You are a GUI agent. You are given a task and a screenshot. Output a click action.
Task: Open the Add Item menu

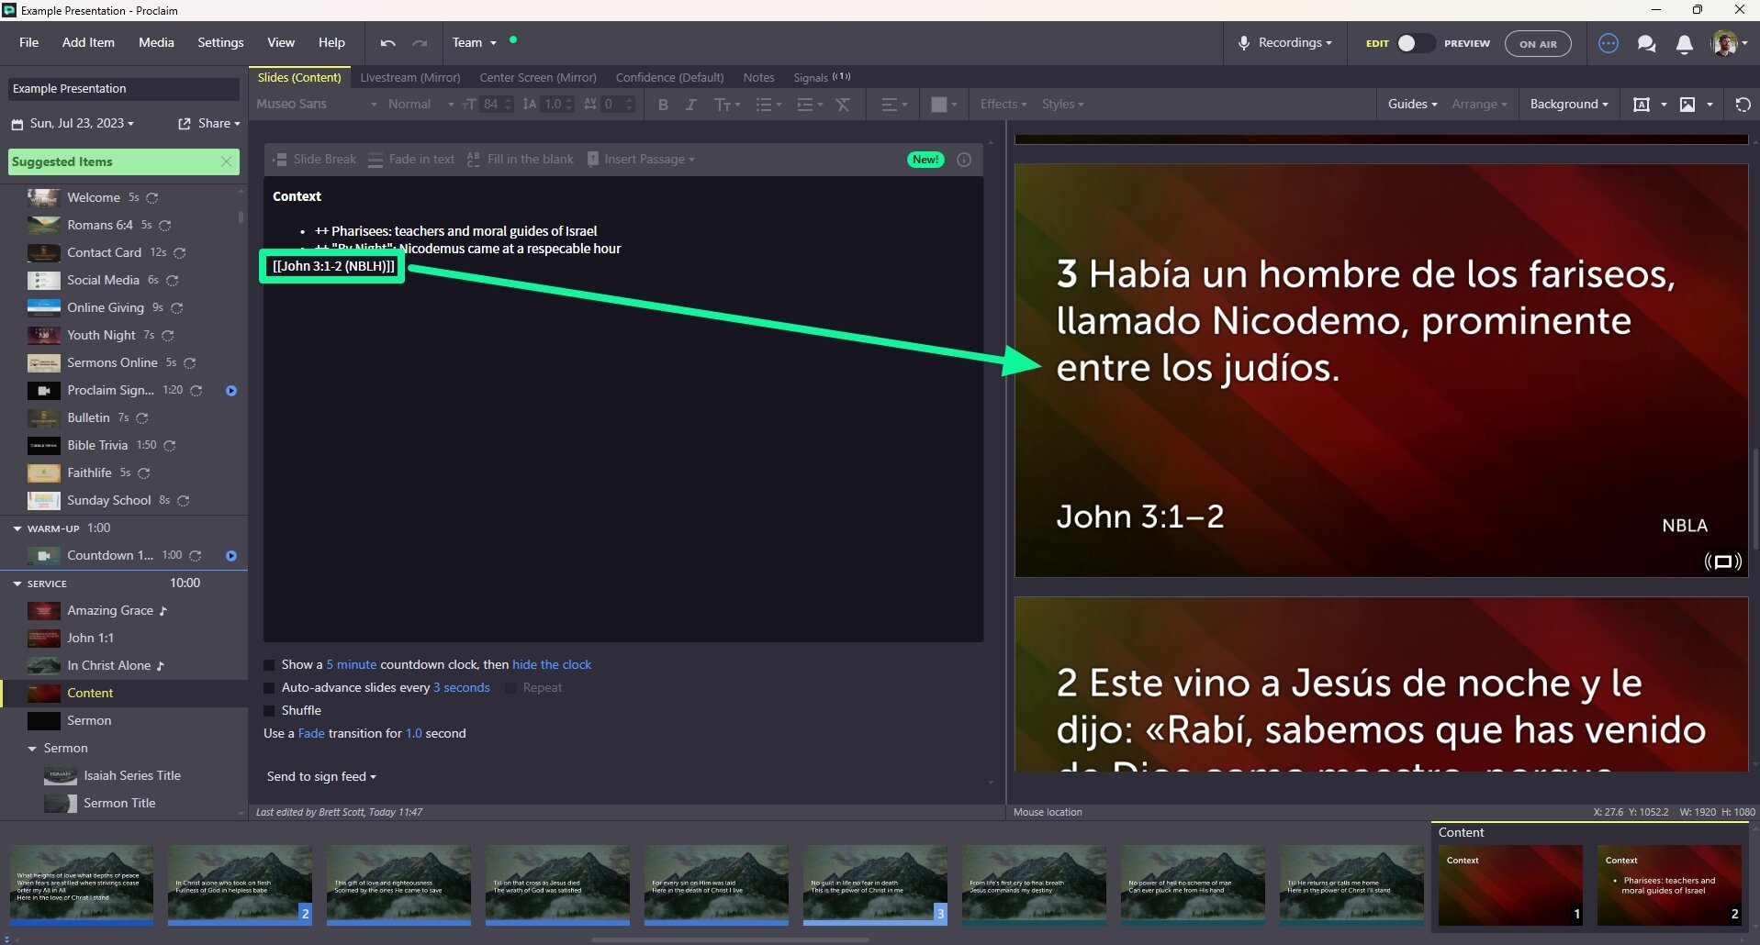(88, 43)
